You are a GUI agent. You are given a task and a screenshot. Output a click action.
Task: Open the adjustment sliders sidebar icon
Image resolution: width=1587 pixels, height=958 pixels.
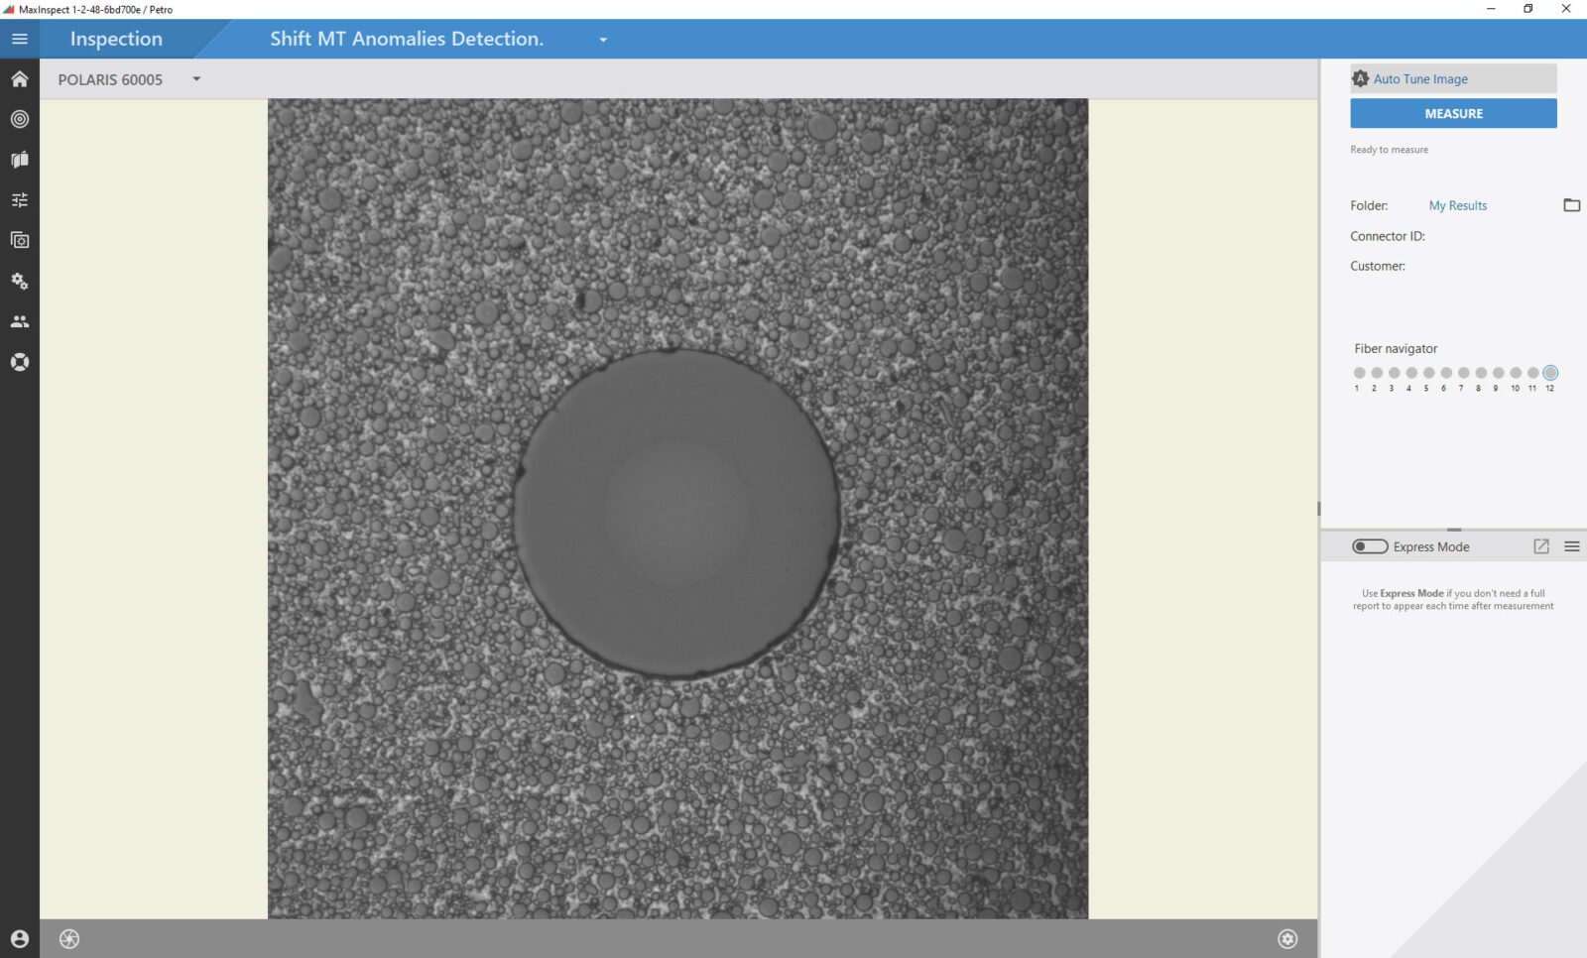click(19, 199)
